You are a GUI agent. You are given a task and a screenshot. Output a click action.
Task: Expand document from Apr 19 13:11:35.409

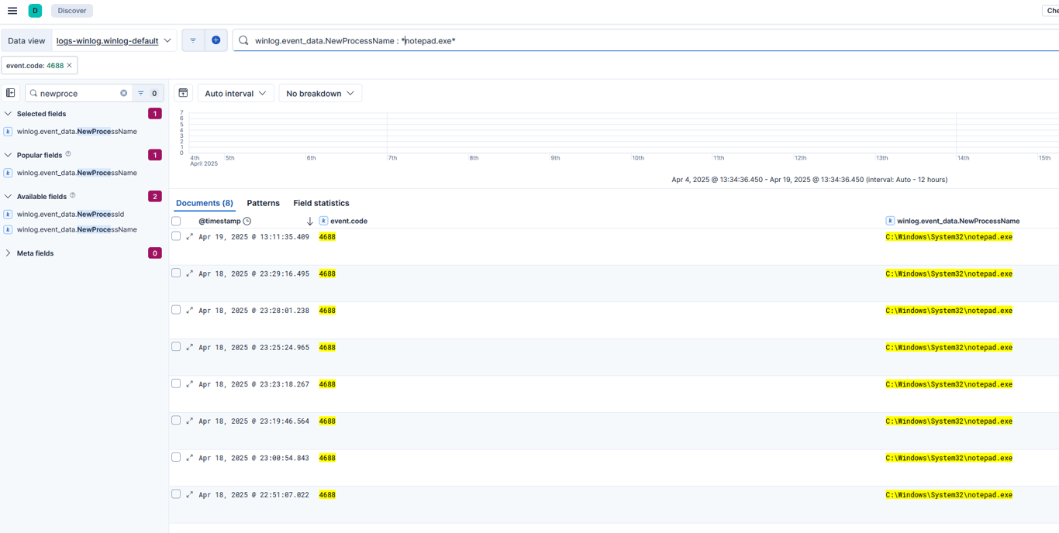tap(189, 237)
